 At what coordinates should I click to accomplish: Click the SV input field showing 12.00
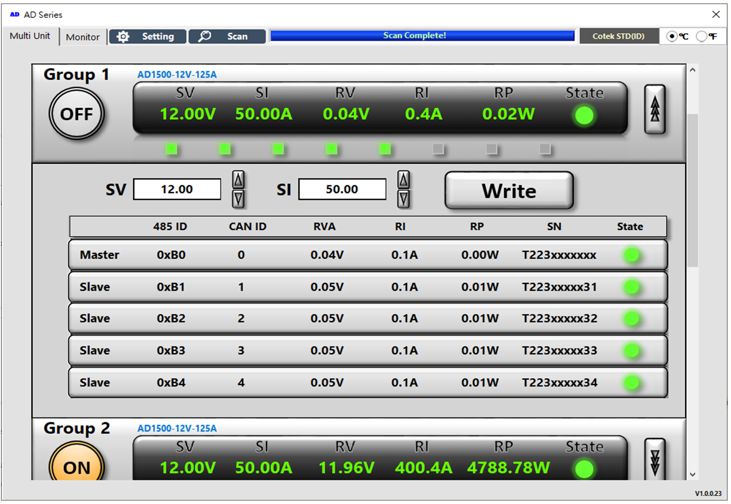177,189
